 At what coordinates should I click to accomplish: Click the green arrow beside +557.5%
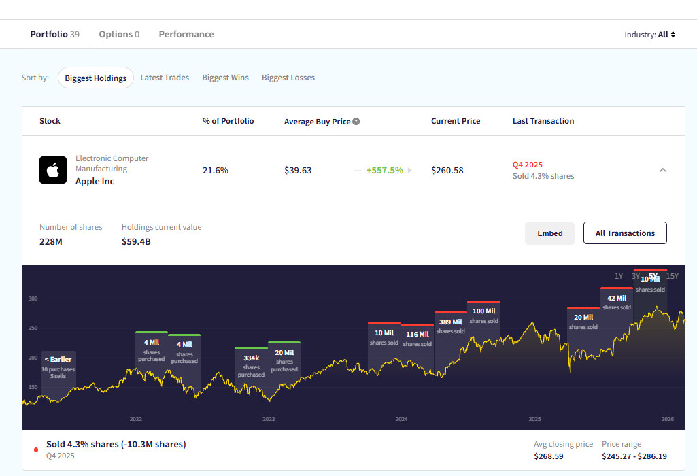click(x=409, y=170)
